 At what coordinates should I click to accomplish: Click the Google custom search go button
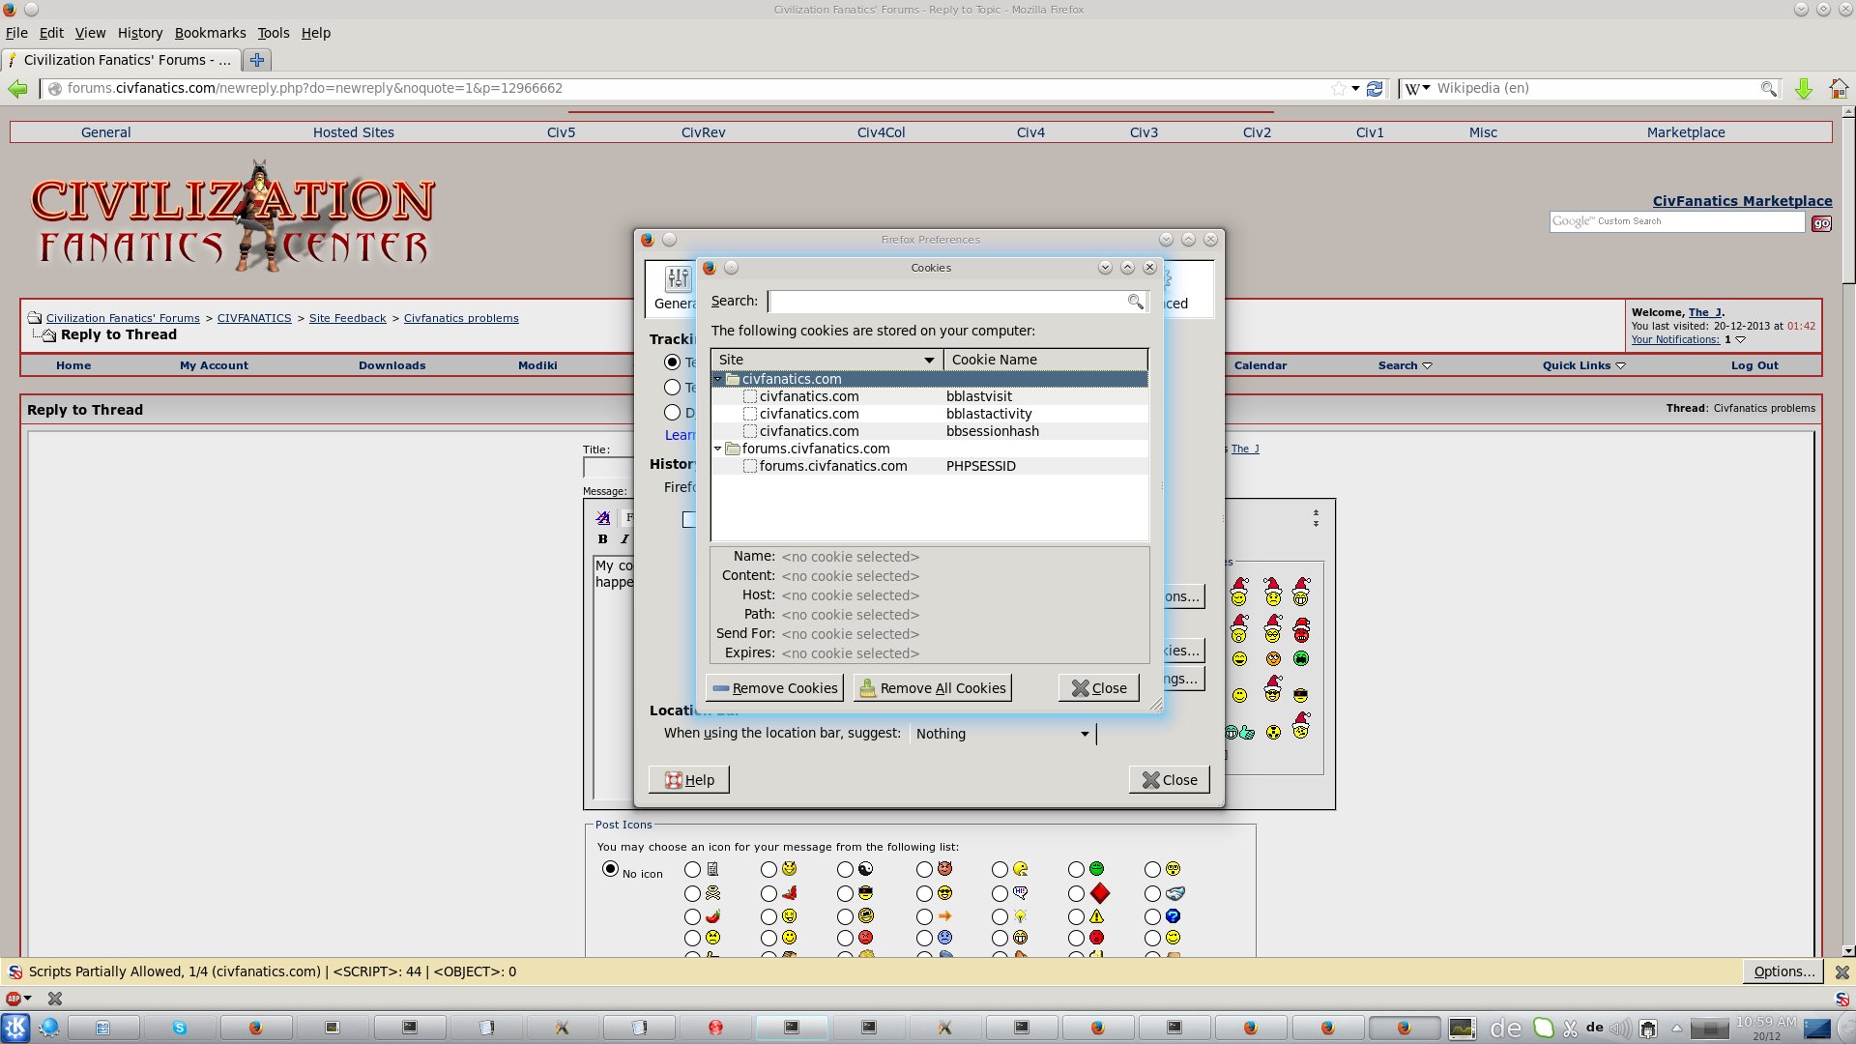point(1821,223)
